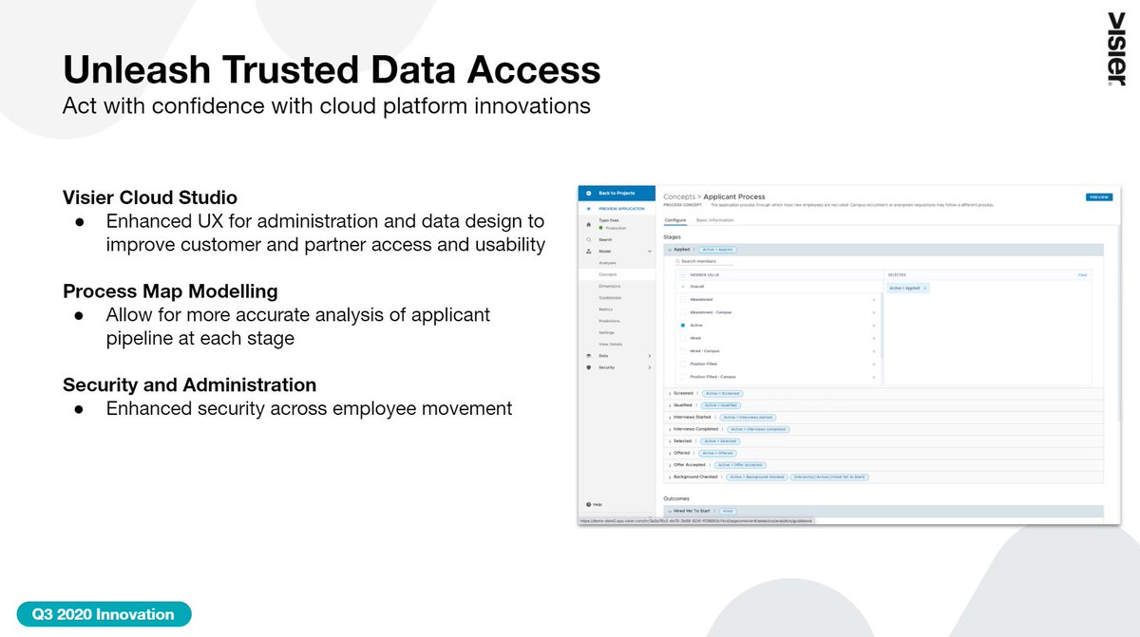This screenshot has height=637, width=1140.
Task: Toggle the Member Value header checkbox
Action: (x=683, y=274)
